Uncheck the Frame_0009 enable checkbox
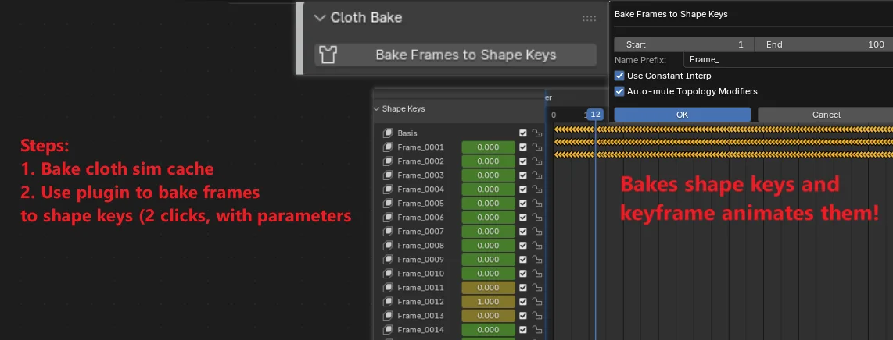Screen dimensions: 893x340 (x=523, y=260)
